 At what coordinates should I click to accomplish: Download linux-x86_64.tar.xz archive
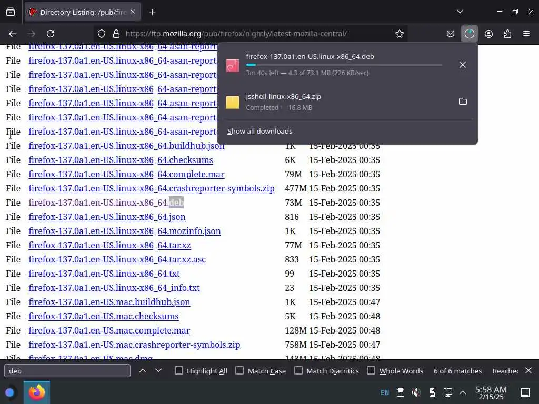tap(109, 245)
